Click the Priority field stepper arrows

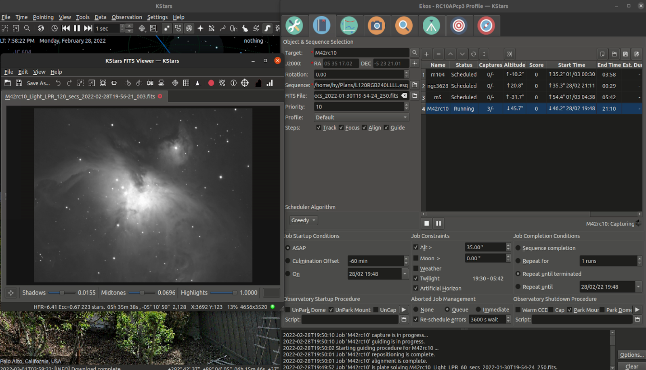(407, 107)
